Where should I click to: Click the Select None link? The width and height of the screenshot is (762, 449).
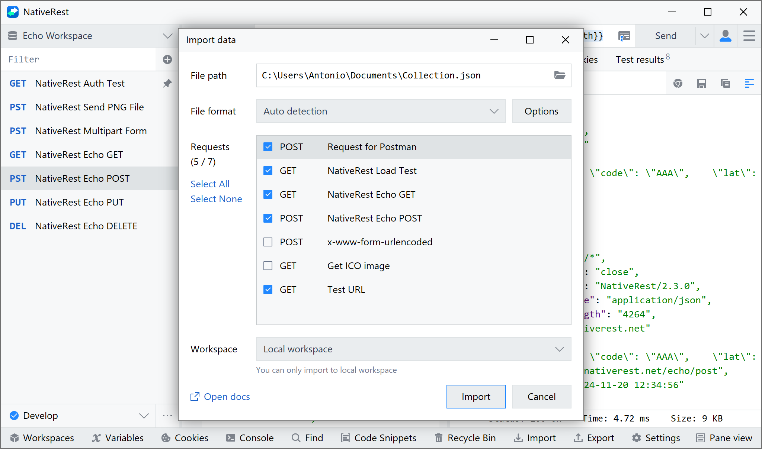coord(216,199)
